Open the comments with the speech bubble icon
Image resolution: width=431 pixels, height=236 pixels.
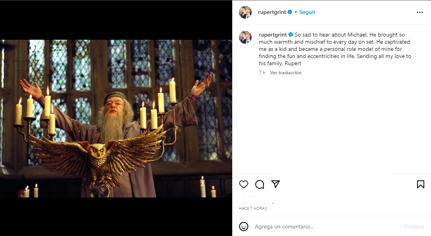tap(260, 184)
